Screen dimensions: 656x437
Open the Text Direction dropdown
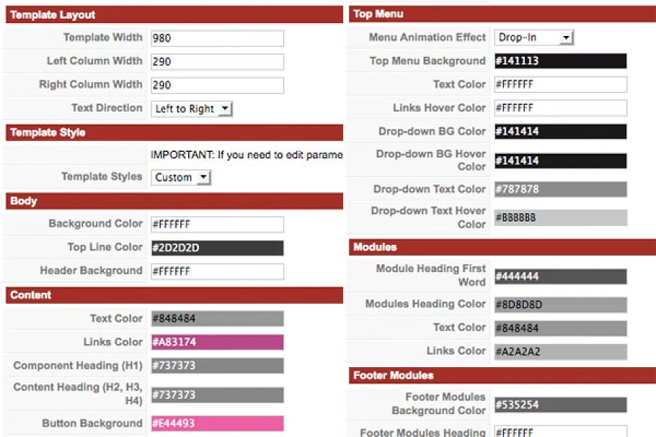click(192, 109)
